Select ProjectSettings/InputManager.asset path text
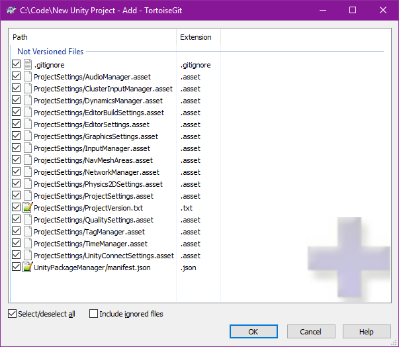Viewport: 399px width, 347px height. pos(92,148)
